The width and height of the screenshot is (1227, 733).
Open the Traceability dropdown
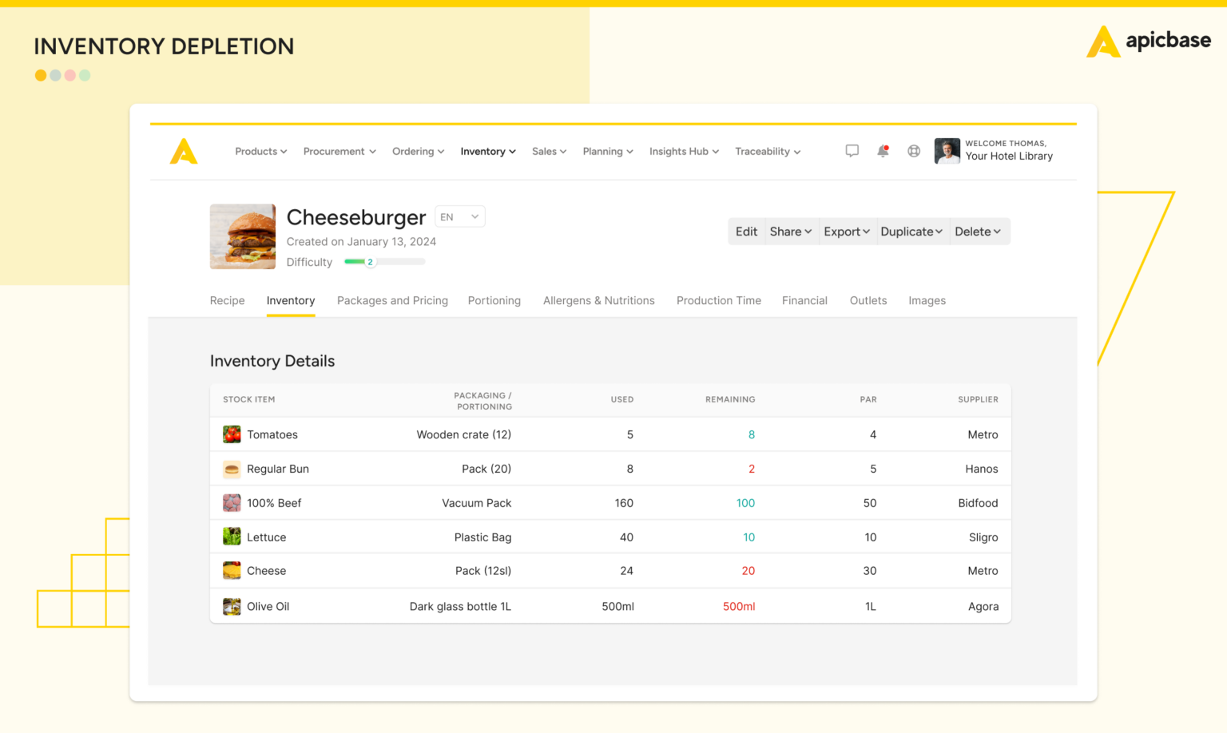tap(766, 151)
